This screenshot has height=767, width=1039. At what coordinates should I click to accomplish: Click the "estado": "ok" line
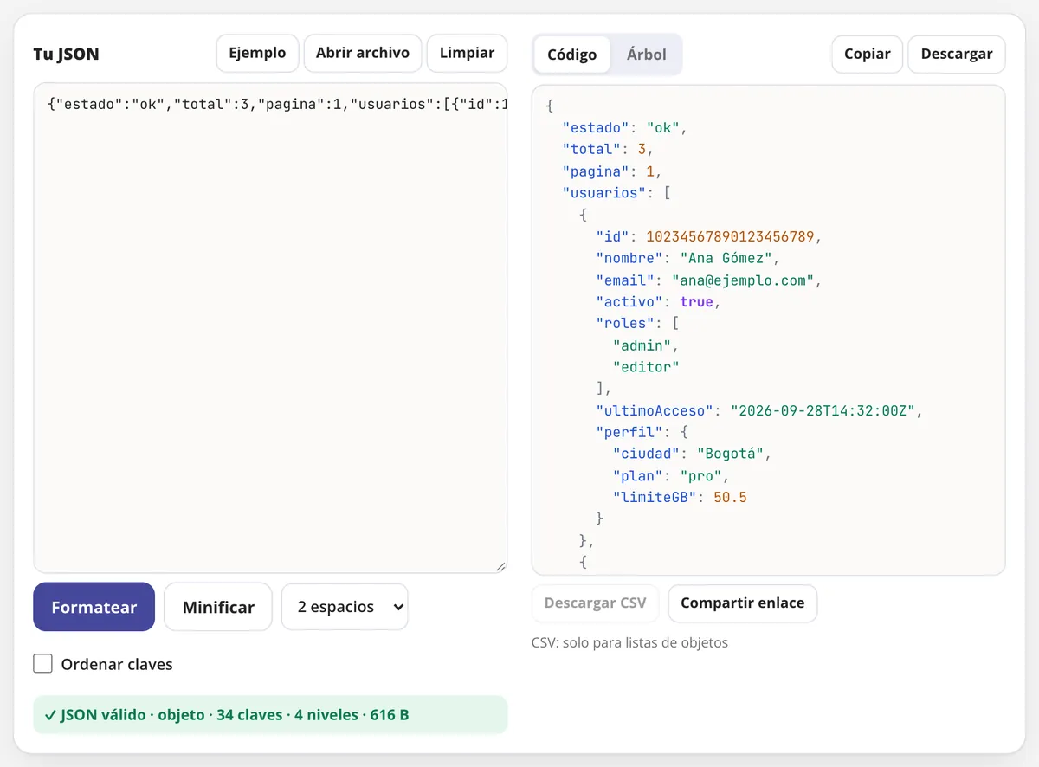click(x=624, y=128)
